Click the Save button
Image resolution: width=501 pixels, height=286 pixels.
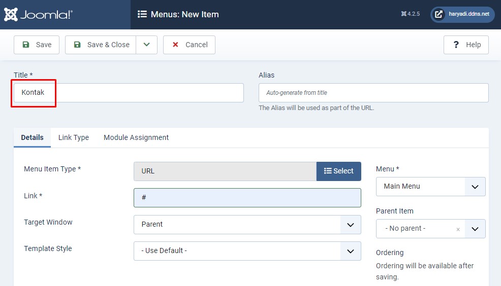click(37, 45)
